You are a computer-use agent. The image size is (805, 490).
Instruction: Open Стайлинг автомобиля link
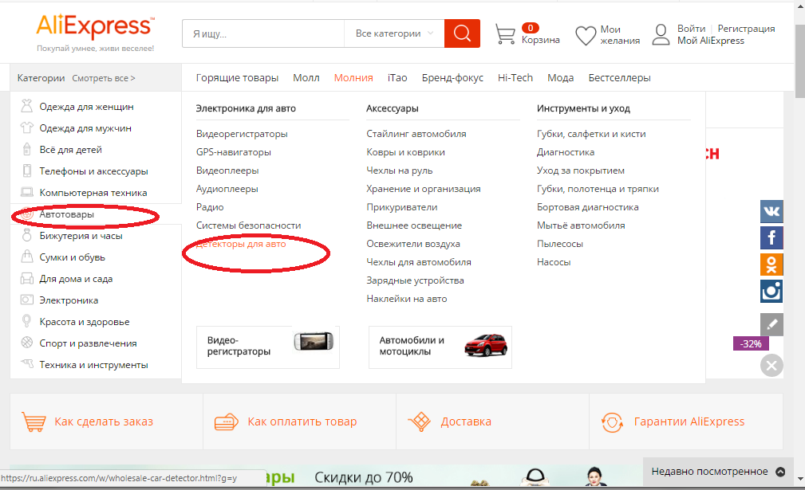tap(416, 134)
